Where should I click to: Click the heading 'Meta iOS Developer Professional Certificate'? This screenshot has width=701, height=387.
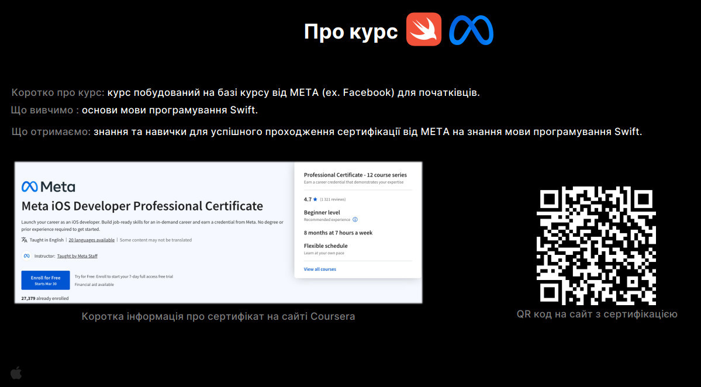(142, 206)
